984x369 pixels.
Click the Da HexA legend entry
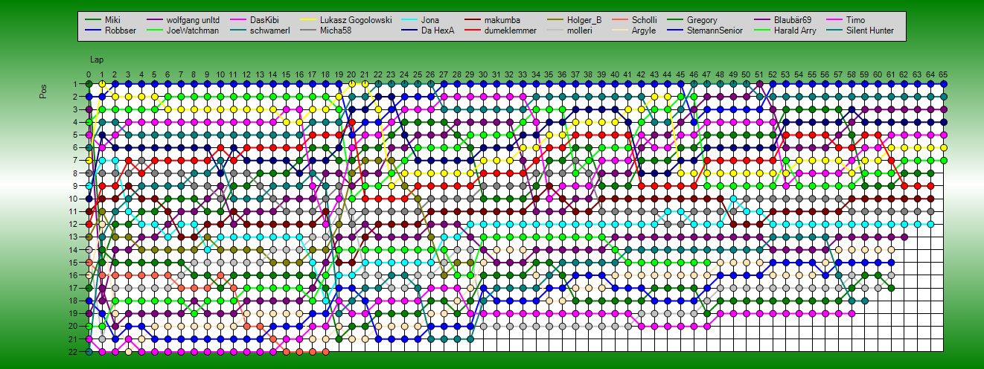click(438, 31)
